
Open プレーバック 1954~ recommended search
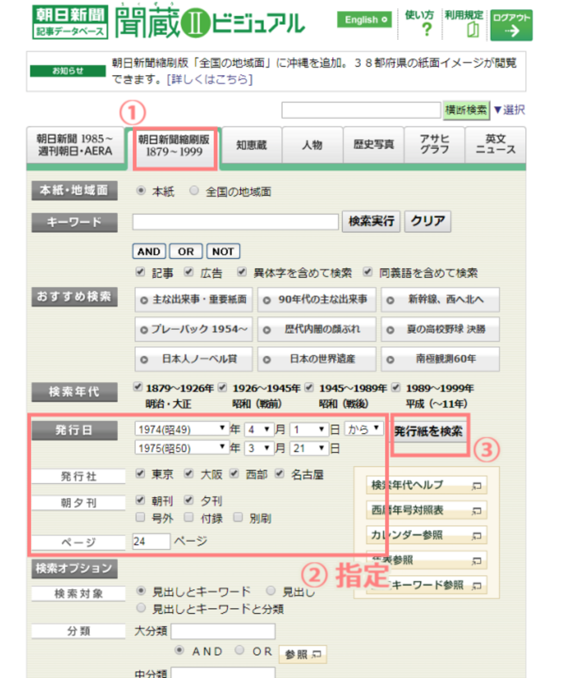click(x=193, y=329)
